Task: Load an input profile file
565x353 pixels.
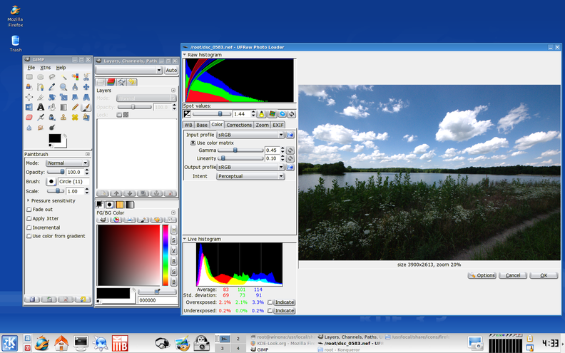Action: (x=291, y=135)
